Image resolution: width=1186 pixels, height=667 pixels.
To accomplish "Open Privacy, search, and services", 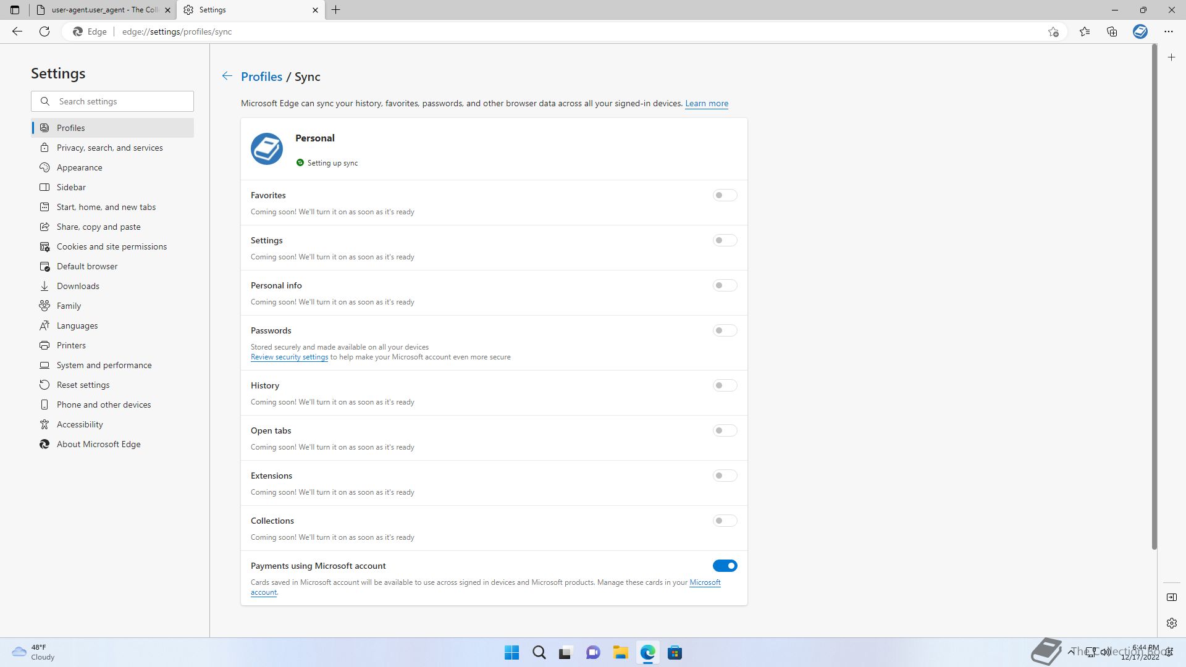I will (112, 148).
